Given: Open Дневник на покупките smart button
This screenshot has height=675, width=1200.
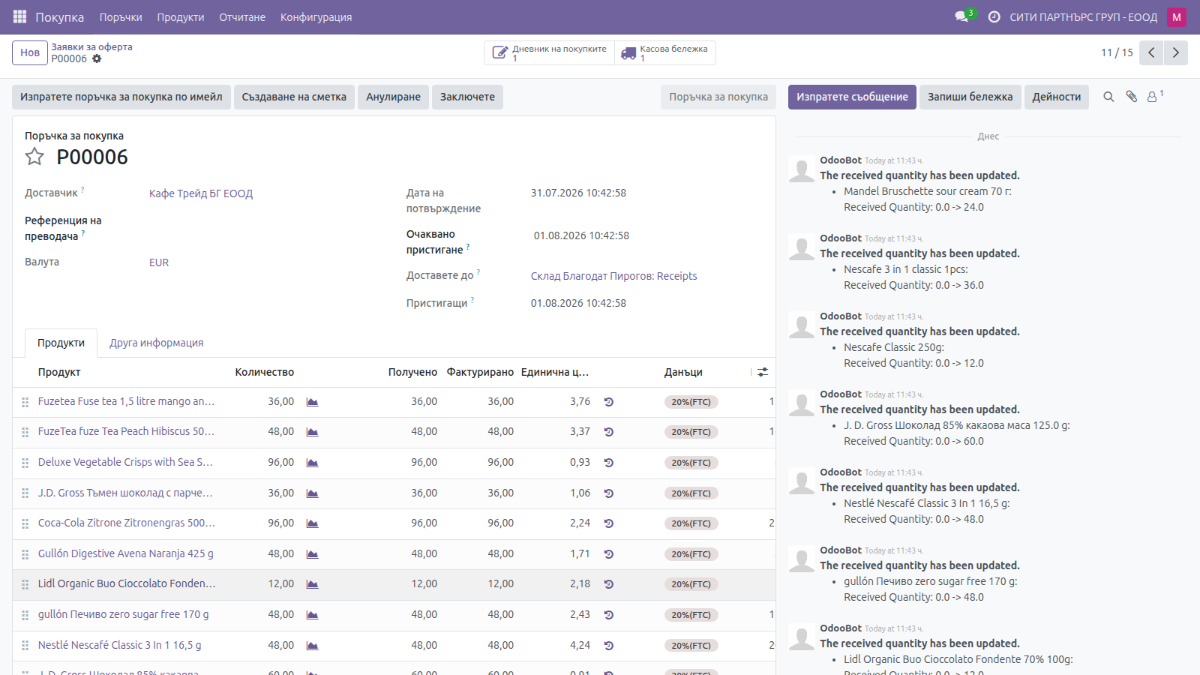Looking at the screenshot, I should (550, 52).
